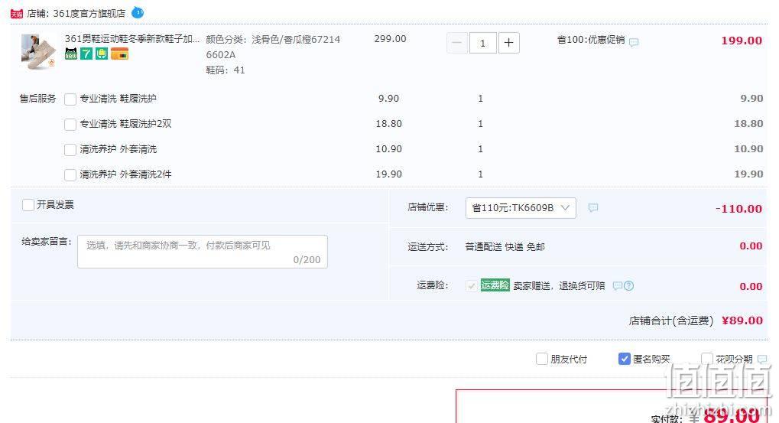Click the comment icon beside store discount dropdown
This screenshot has height=423, width=779.
(x=592, y=208)
